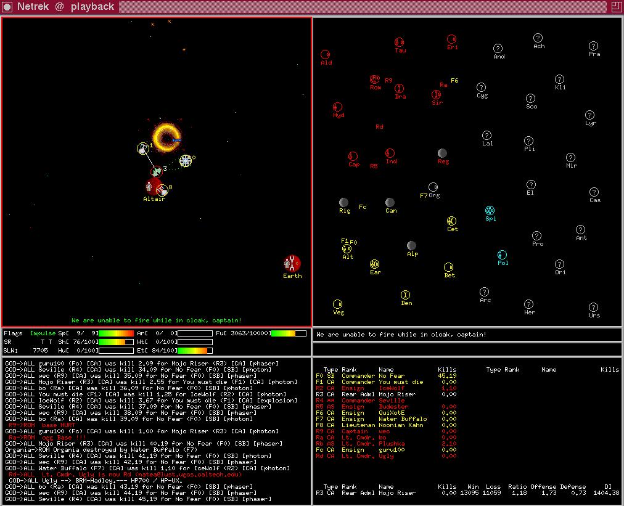Image resolution: width=624 pixels, height=506 pixels.
Task: Click the Altair planet on the tactical map
Action: (x=153, y=187)
